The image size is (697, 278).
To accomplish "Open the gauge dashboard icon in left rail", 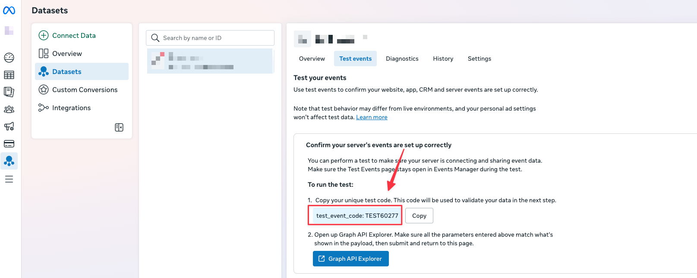I will coord(9,57).
